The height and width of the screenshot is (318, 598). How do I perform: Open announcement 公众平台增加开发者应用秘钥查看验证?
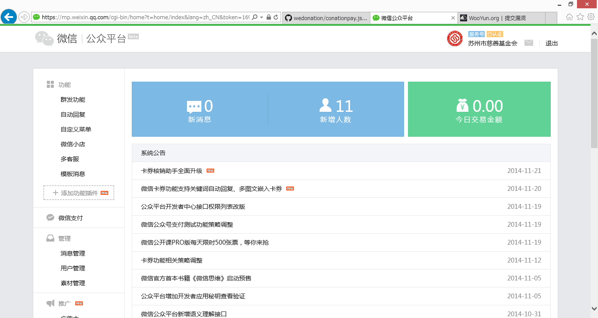[x=193, y=296]
